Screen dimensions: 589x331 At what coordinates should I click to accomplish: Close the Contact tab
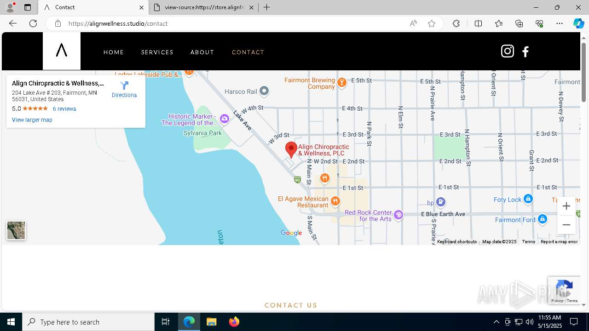pyautogui.click(x=141, y=7)
